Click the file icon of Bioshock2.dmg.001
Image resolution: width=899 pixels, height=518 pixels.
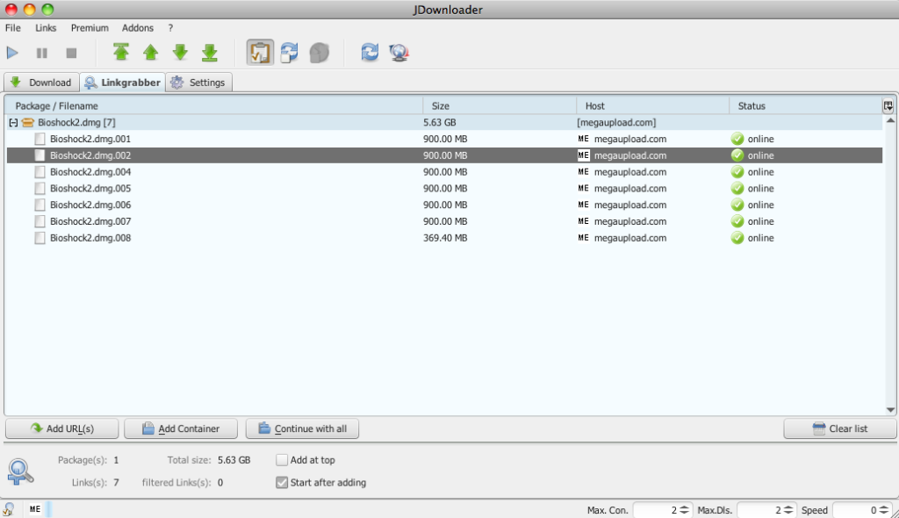(40, 139)
